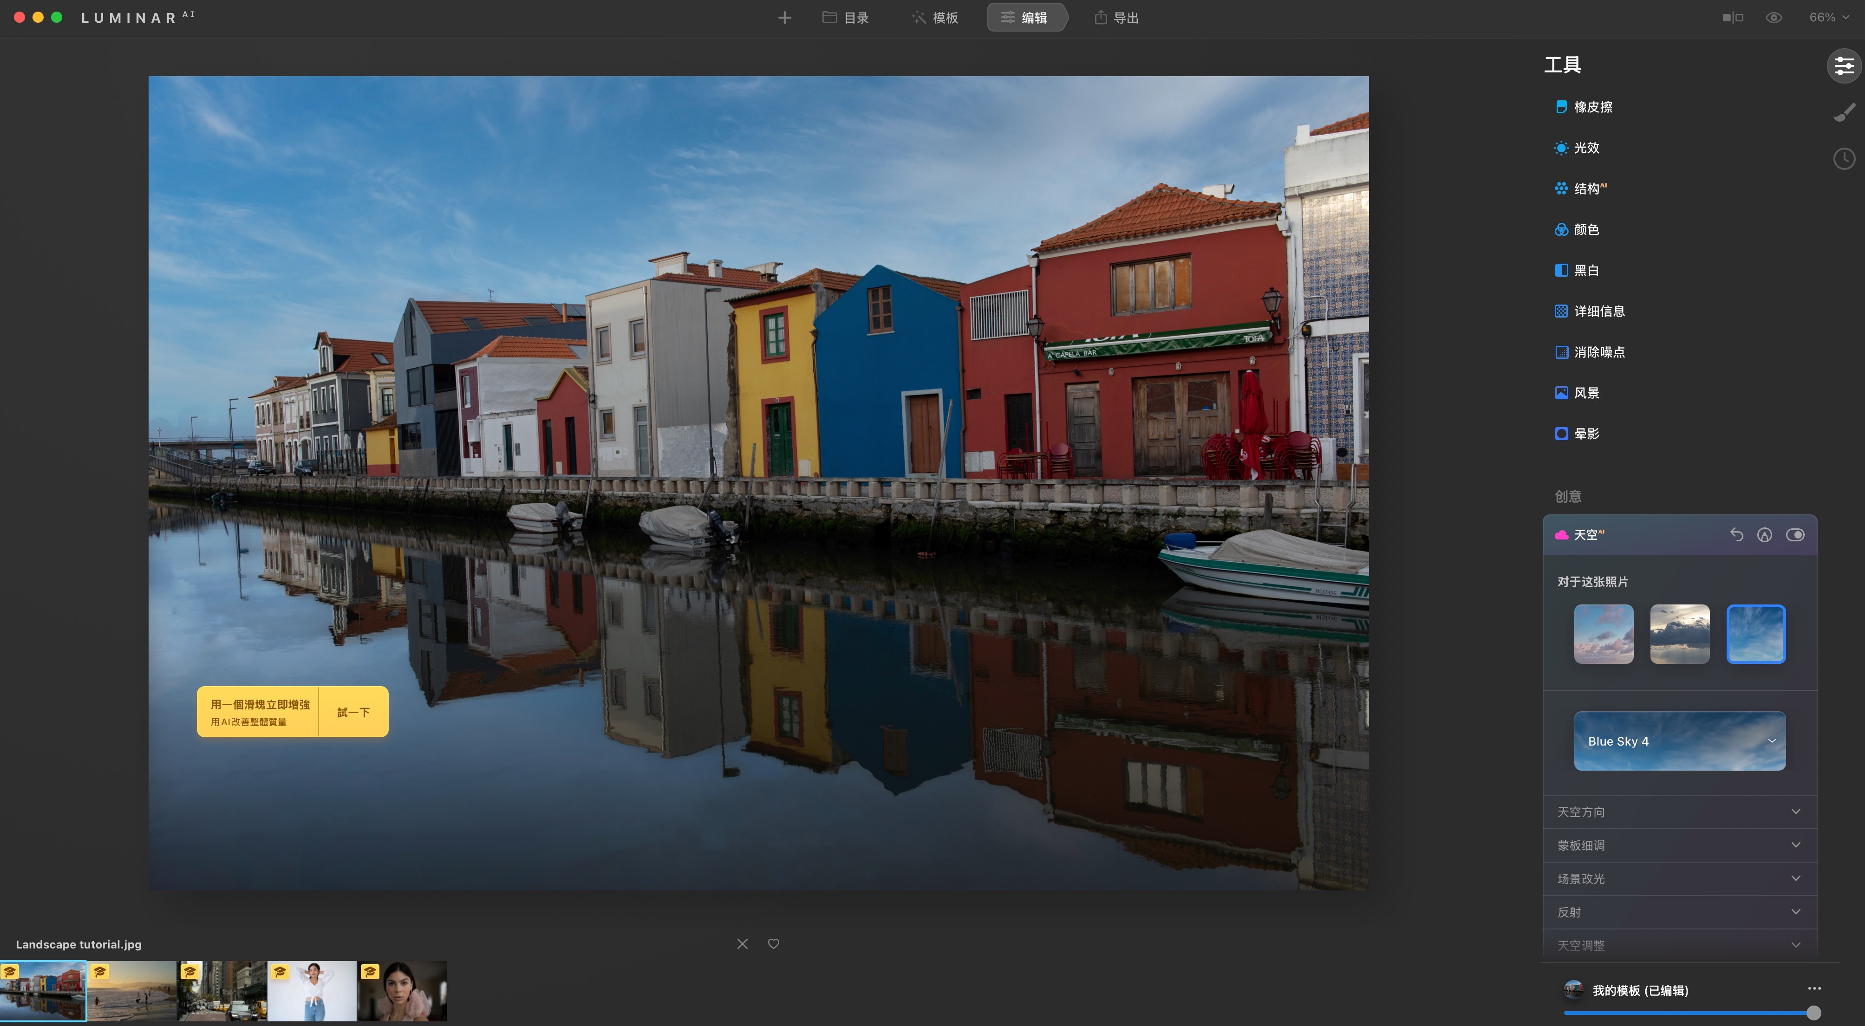Click the Sky panel reset arrow icon
The height and width of the screenshot is (1026, 1865).
(x=1736, y=535)
